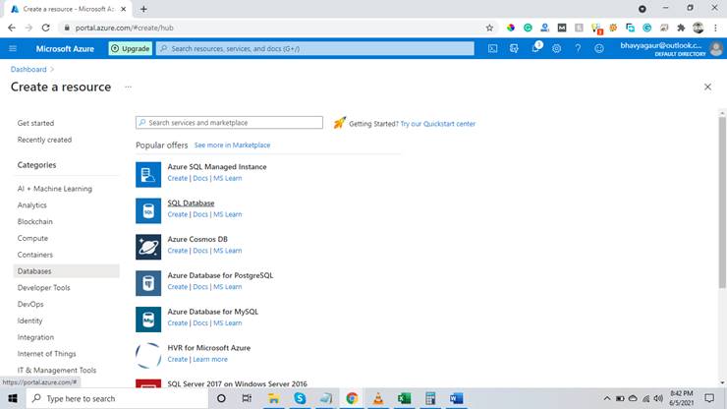
Task: Select the Internet of Things category
Action: pyautogui.click(x=46, y=354)
